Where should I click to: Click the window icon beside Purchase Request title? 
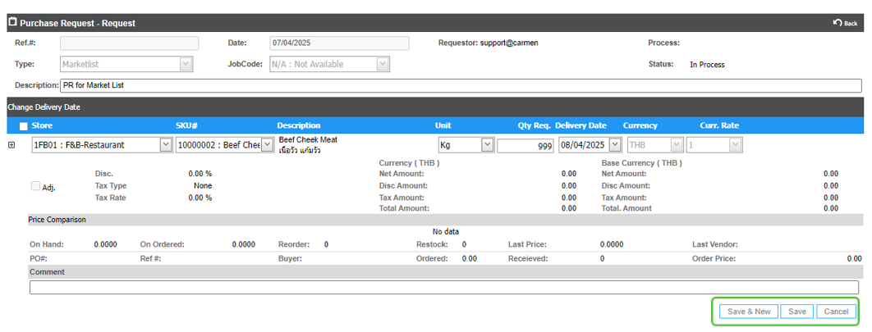12,22
